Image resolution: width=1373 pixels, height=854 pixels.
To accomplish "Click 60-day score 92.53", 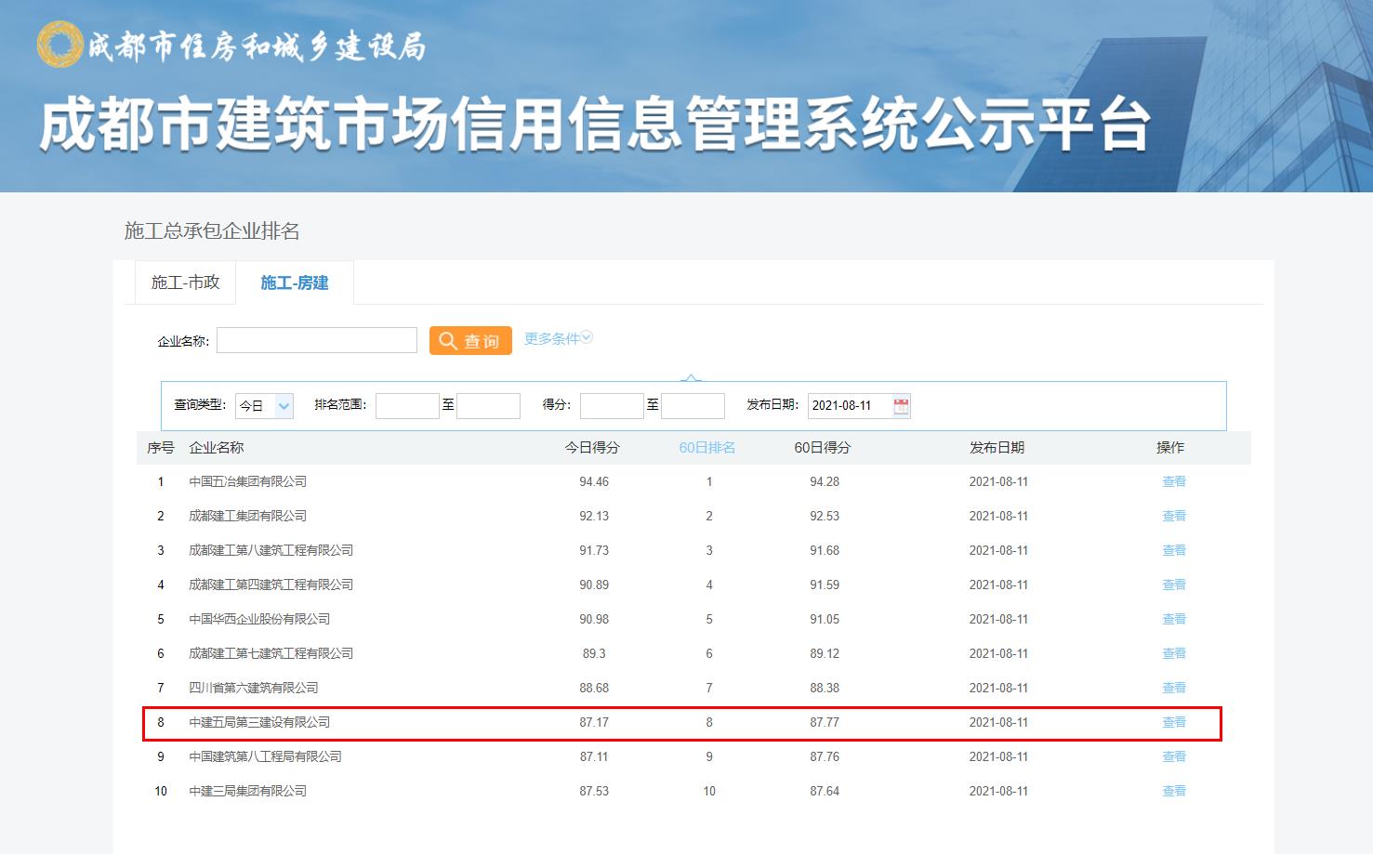I will click(x=825, y=516).
